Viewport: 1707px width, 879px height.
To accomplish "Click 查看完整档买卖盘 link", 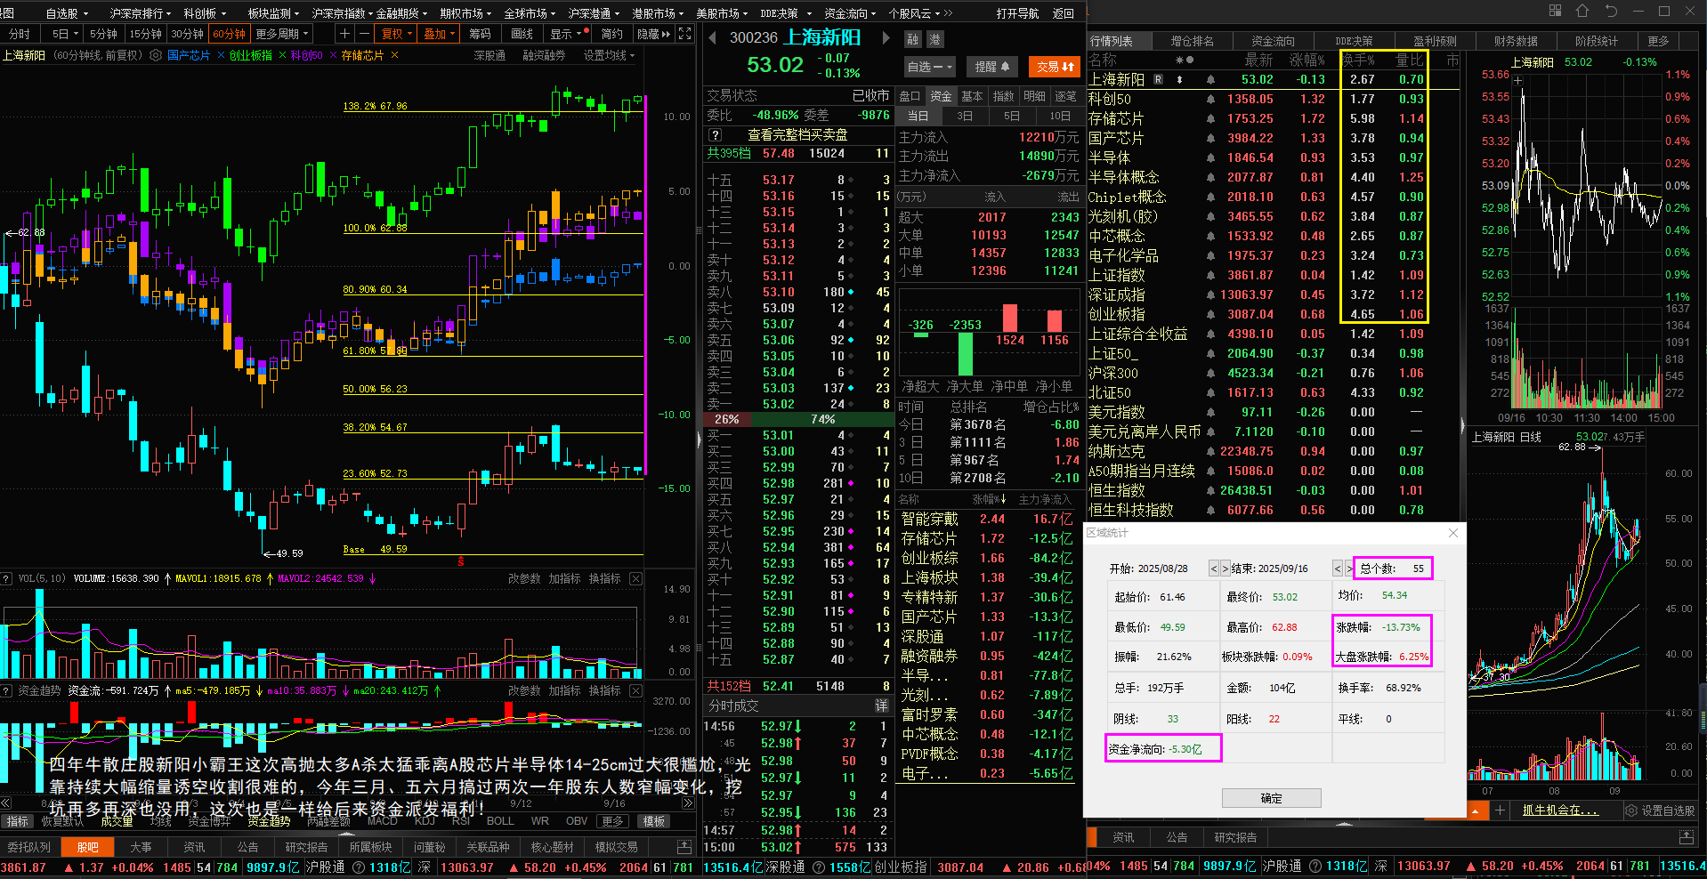I will pyautogui.click(x=797, y=135).
